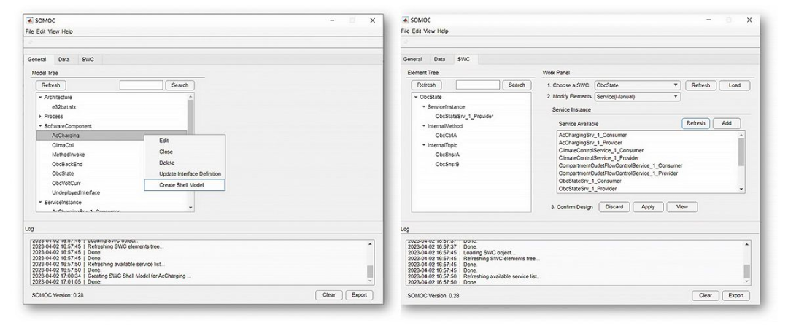Click the Discard button
The width and height of the screenshot is (788, 328).
[x=614, y=207]
